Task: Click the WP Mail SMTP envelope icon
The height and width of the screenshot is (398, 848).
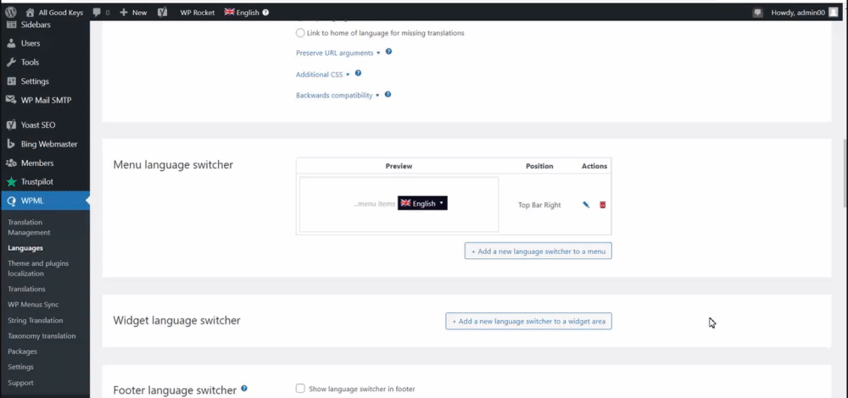Action: (x=11, y=100)
